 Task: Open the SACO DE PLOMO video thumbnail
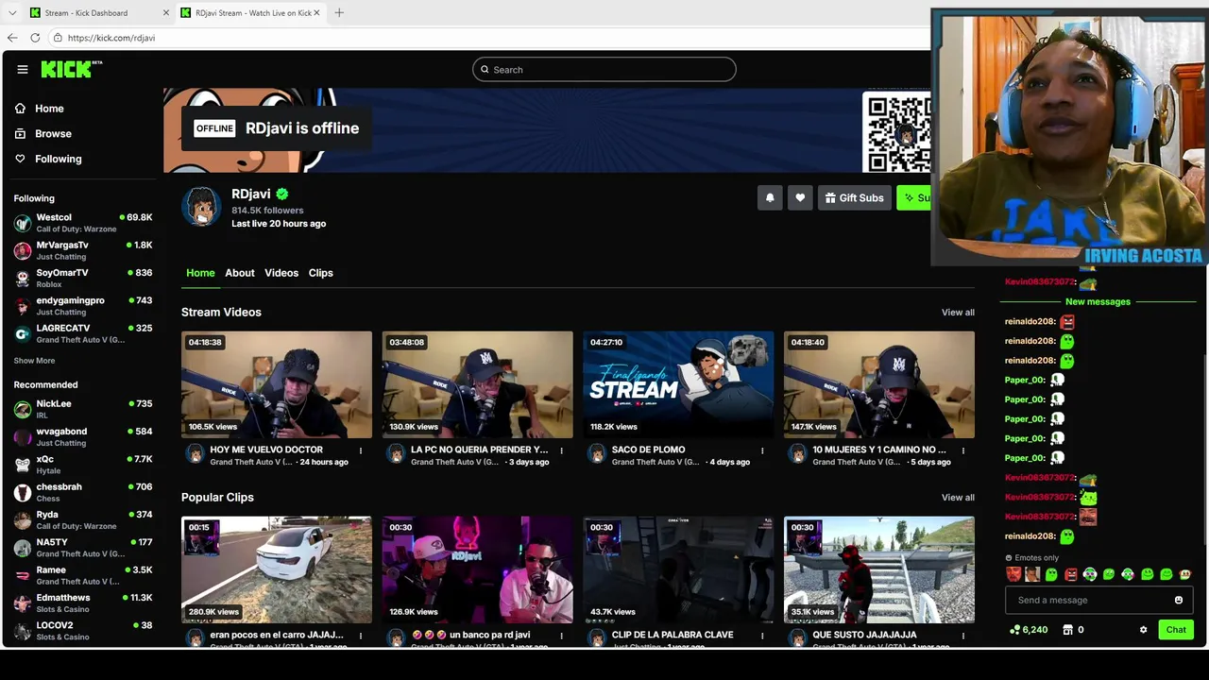click(x=678, y=384)
